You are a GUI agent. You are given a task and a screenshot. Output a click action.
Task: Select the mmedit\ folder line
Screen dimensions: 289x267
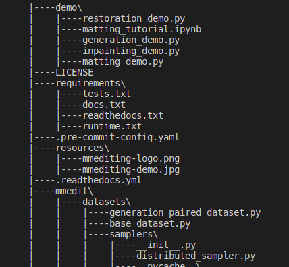pyautogui.click(x=74, y=191)
